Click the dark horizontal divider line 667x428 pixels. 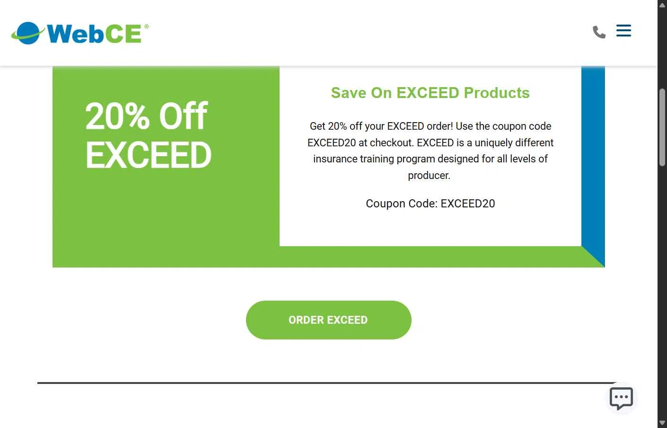pyautogui.click(x=326, y=383)
